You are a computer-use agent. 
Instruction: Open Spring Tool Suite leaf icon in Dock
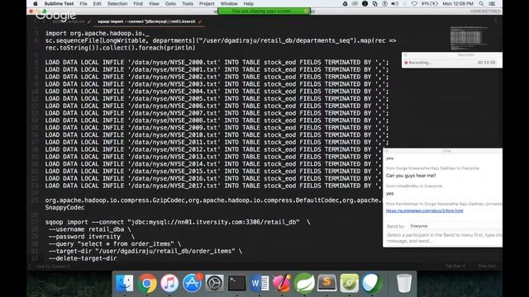(x=304, y=283)
